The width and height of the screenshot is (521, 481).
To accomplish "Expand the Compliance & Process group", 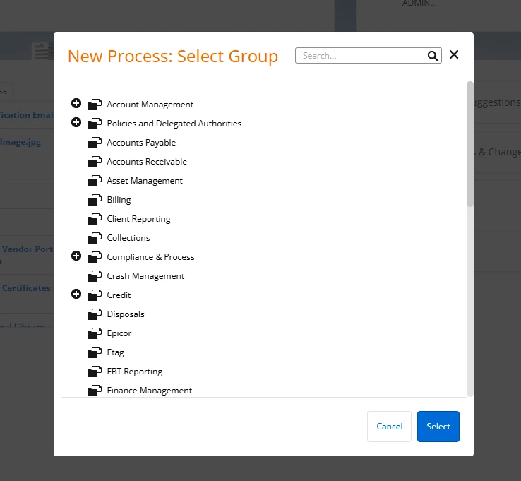I will pyautogui.click(x=76, y=256).
